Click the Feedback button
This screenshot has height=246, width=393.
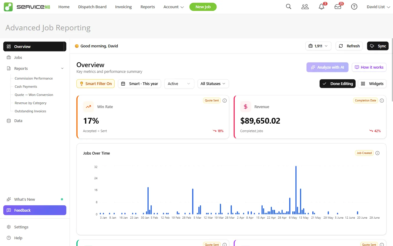point(35,210)
